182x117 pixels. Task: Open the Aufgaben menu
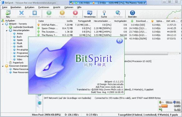point(30,7)
